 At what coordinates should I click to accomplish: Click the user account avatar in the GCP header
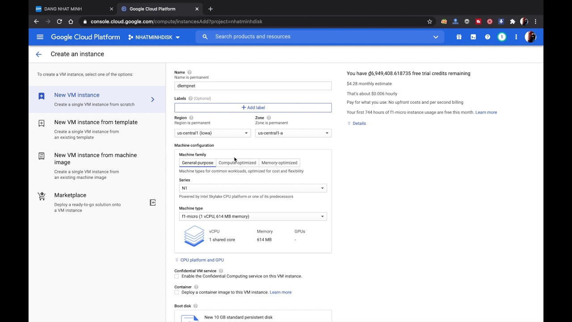[x=530, y=37]
